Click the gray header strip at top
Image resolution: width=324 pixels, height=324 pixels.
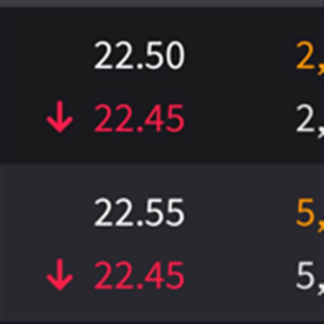162,3
